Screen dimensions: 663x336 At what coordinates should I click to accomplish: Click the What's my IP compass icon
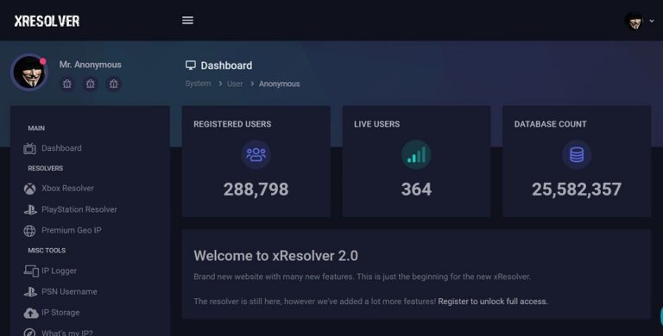tap(29, 333)
